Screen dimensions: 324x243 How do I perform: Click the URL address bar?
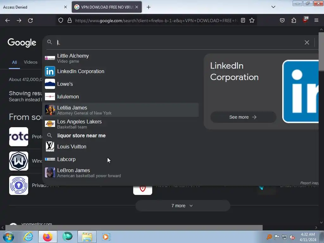tap(156, 21)
